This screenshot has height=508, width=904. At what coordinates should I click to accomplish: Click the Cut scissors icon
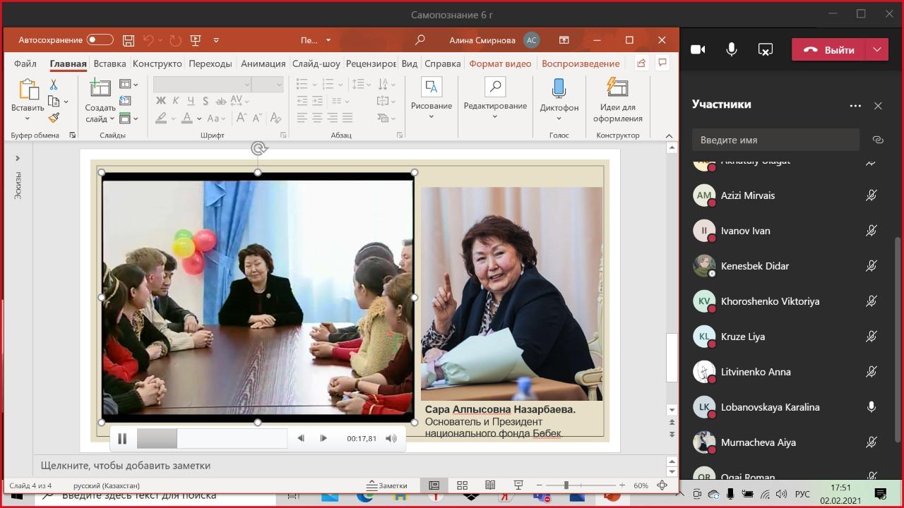[x=54, y=85]
